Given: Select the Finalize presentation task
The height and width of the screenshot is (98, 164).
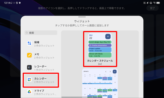Looking at the screenshot, I should (x=100, y=45).
